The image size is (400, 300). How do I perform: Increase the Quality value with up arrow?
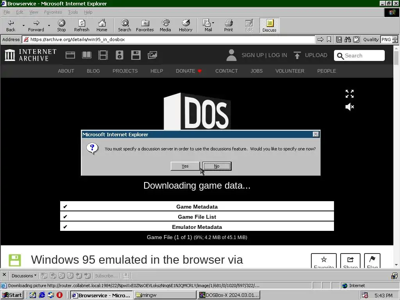(x=395, y=38)
